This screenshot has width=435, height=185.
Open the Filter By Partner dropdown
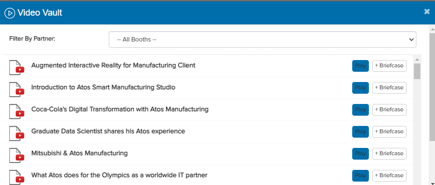tap(263, 40)
